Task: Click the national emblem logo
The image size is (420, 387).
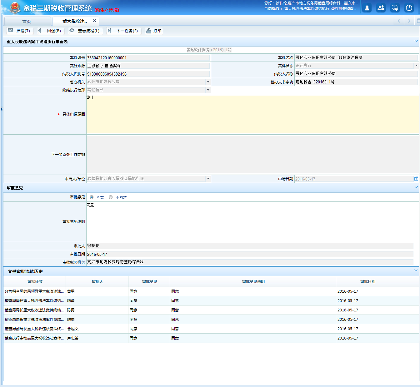Action: [x=15, y=8]
